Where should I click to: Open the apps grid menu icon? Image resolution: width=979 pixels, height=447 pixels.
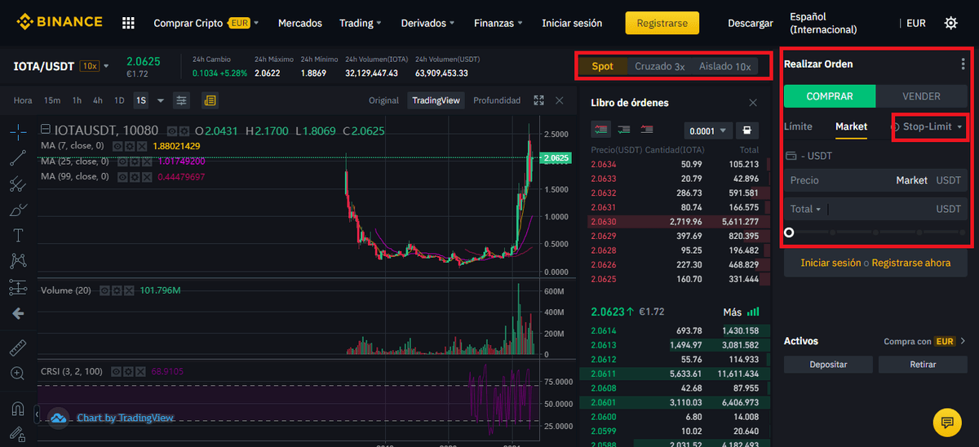pyautogui.click(x=128, y=23)
